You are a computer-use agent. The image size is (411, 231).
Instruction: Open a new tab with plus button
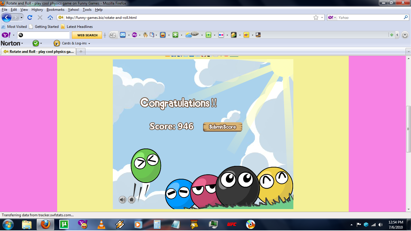point(81,52)
